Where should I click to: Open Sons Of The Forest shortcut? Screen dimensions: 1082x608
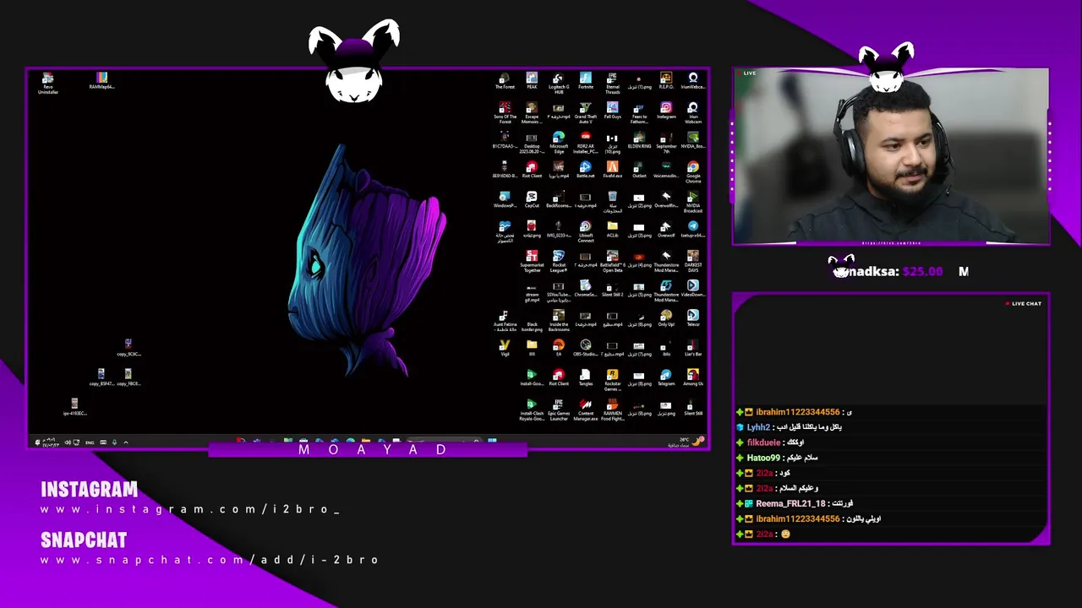click(x=505, y=113)
